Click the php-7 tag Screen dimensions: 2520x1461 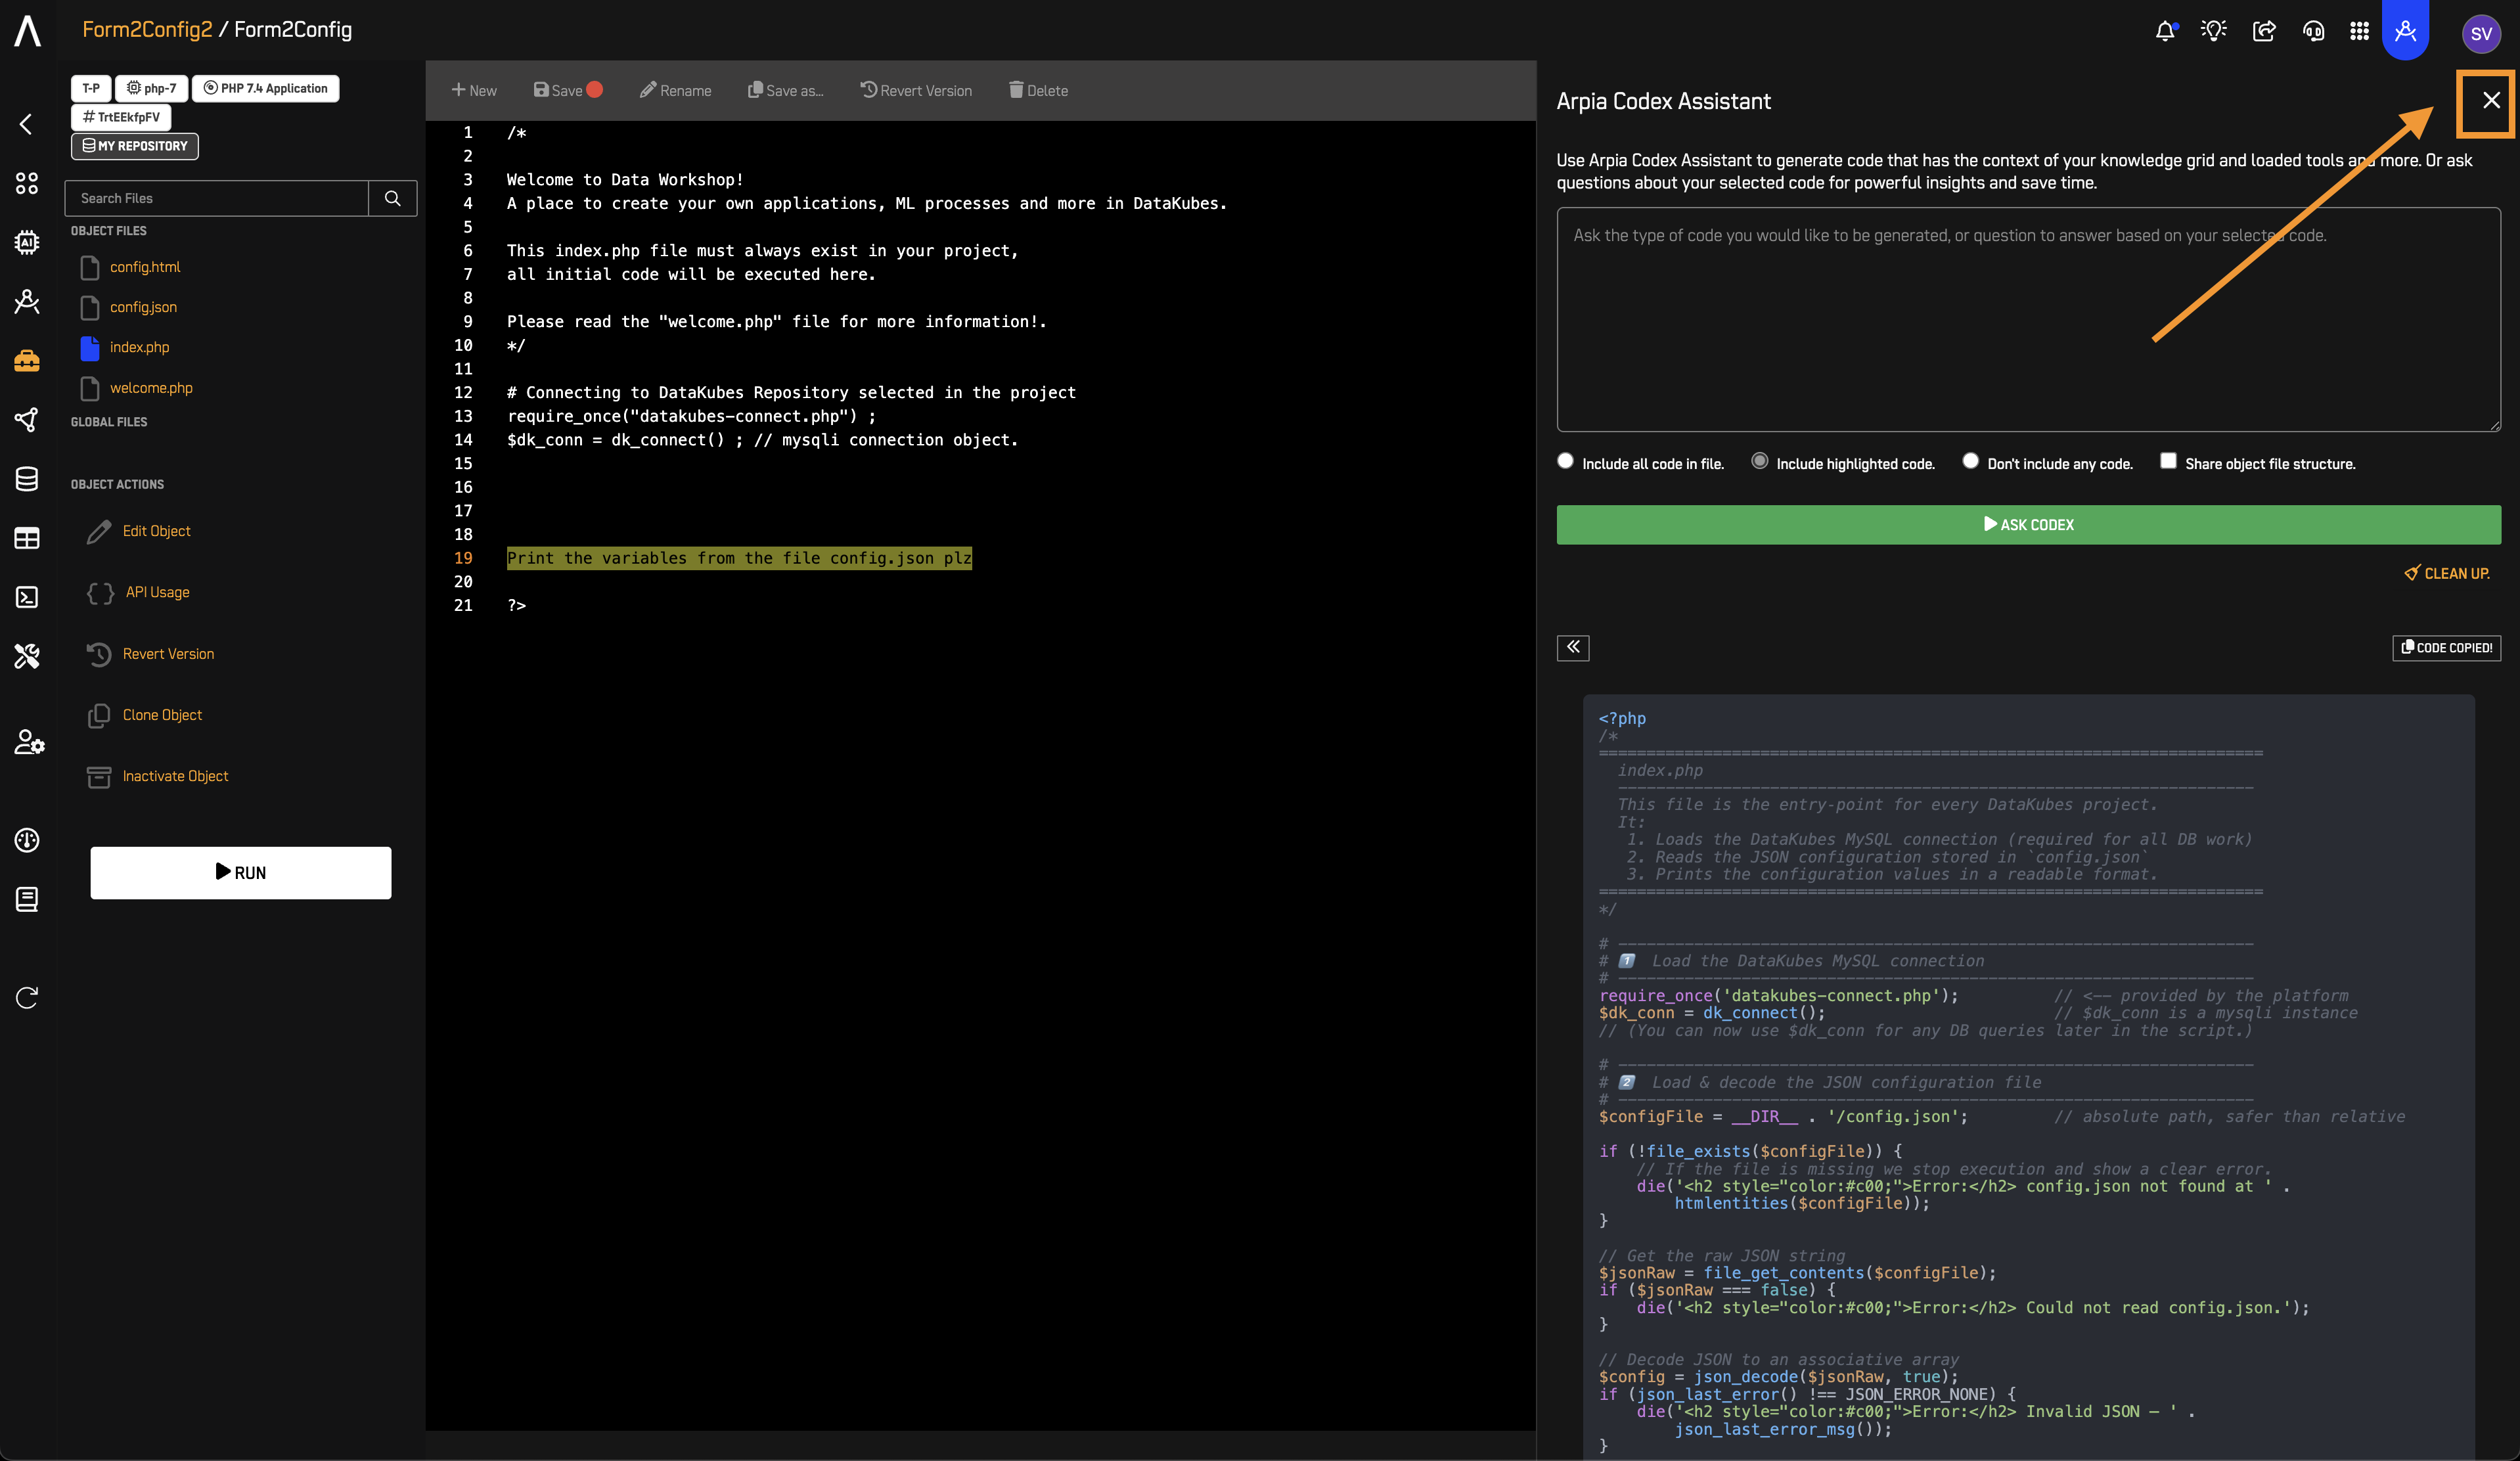[x=152, y=88]
